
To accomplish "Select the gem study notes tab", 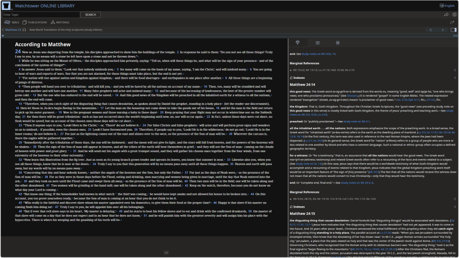I will [298, 43].
